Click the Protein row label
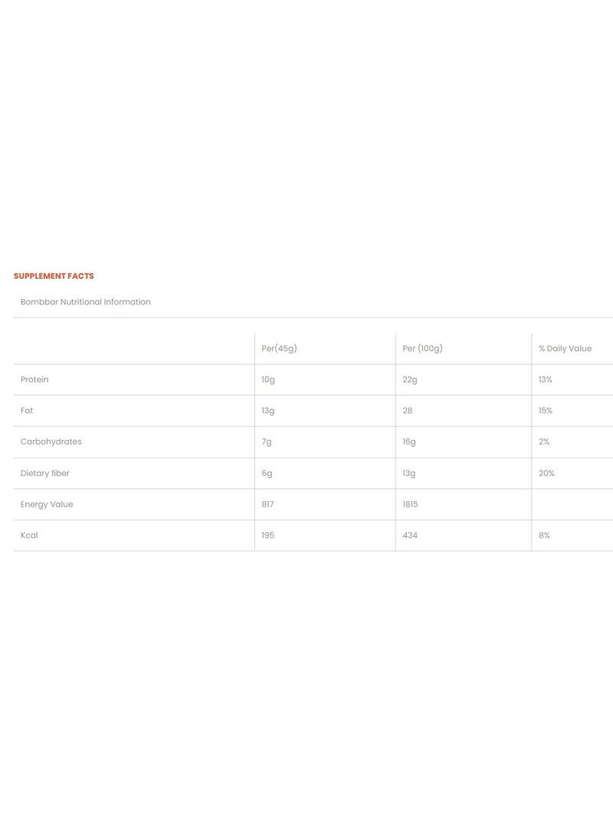Screen dimensions: 613x837 point(34,379)
